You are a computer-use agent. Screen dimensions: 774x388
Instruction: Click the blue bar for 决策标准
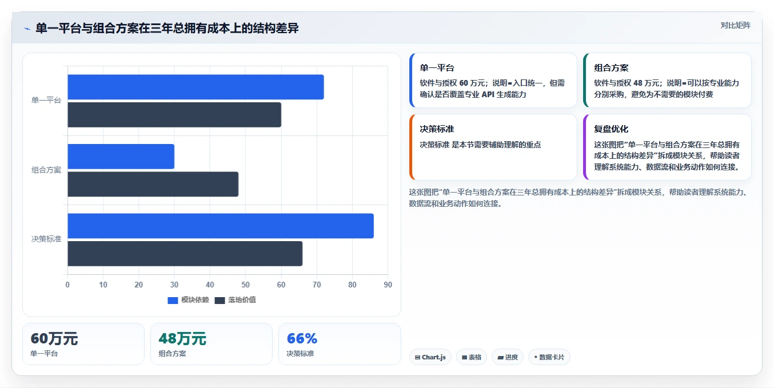[221, 226]
